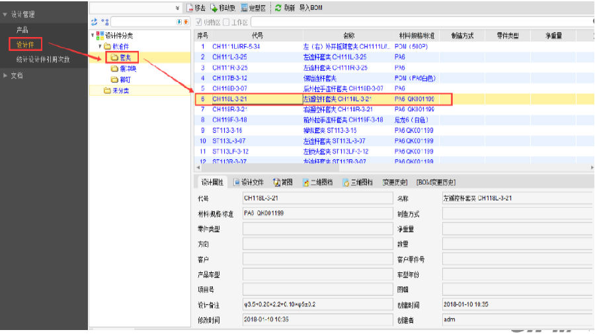Open 产品 in the sidebar
Image resolution: width=595 pixels, height=334 pixels.
22,30
